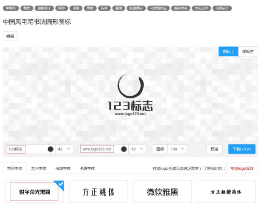Click the 通用 category tag
Screen dimensions: 262x208
click(118, 8)
